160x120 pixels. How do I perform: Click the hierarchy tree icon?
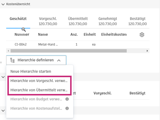click(12, 60)
